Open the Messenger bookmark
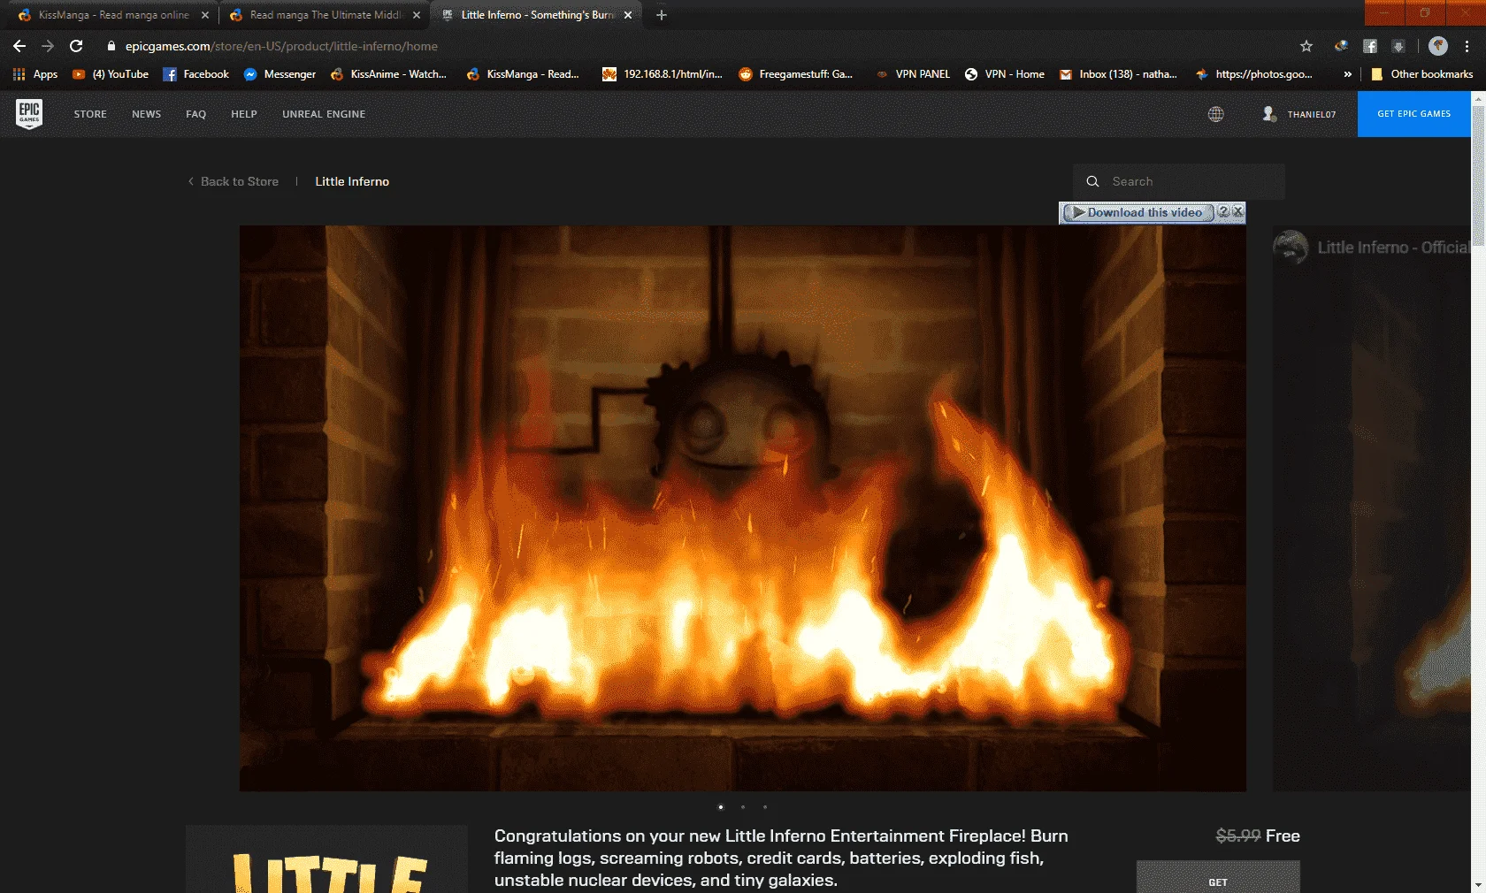Screen dimensions: 1486x893 click(x=280, y=74)
